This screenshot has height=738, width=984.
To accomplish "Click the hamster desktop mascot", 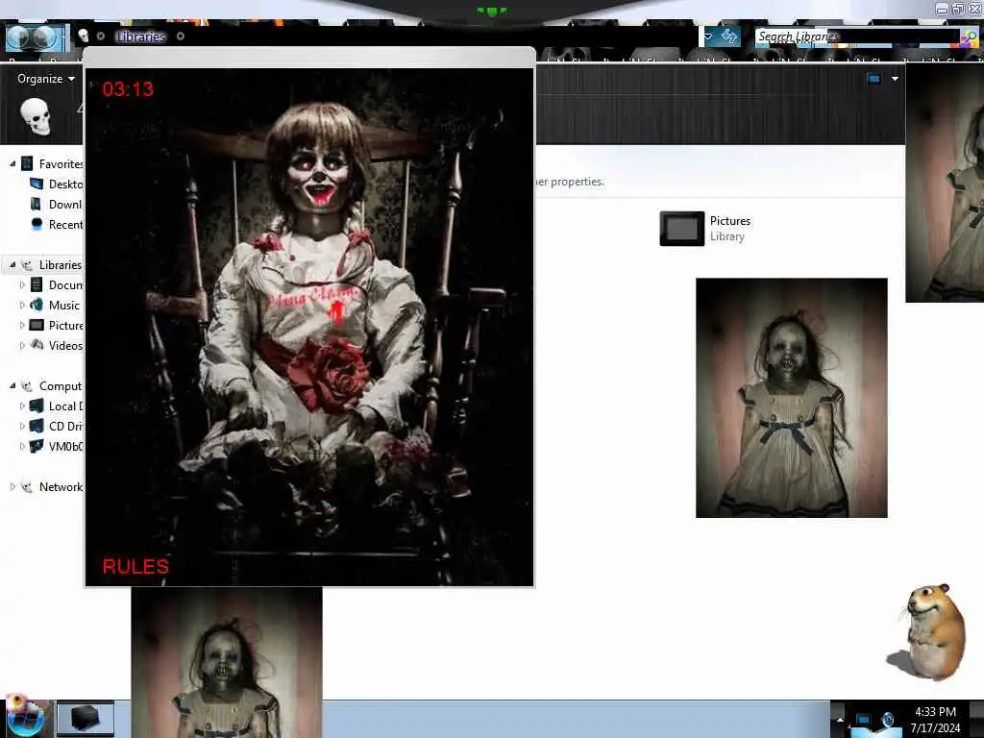I will point(927,631).
